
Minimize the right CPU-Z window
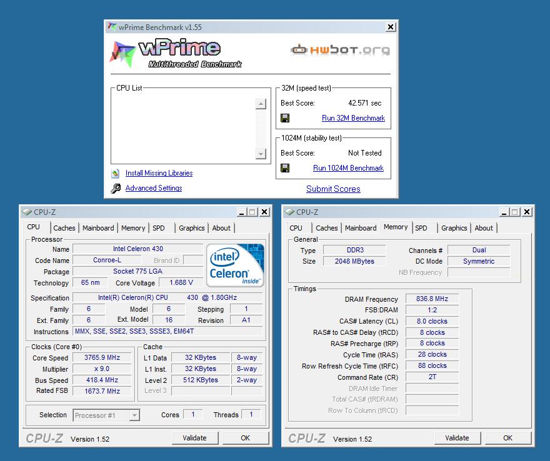pyautogui.click(x=504, y=212)
